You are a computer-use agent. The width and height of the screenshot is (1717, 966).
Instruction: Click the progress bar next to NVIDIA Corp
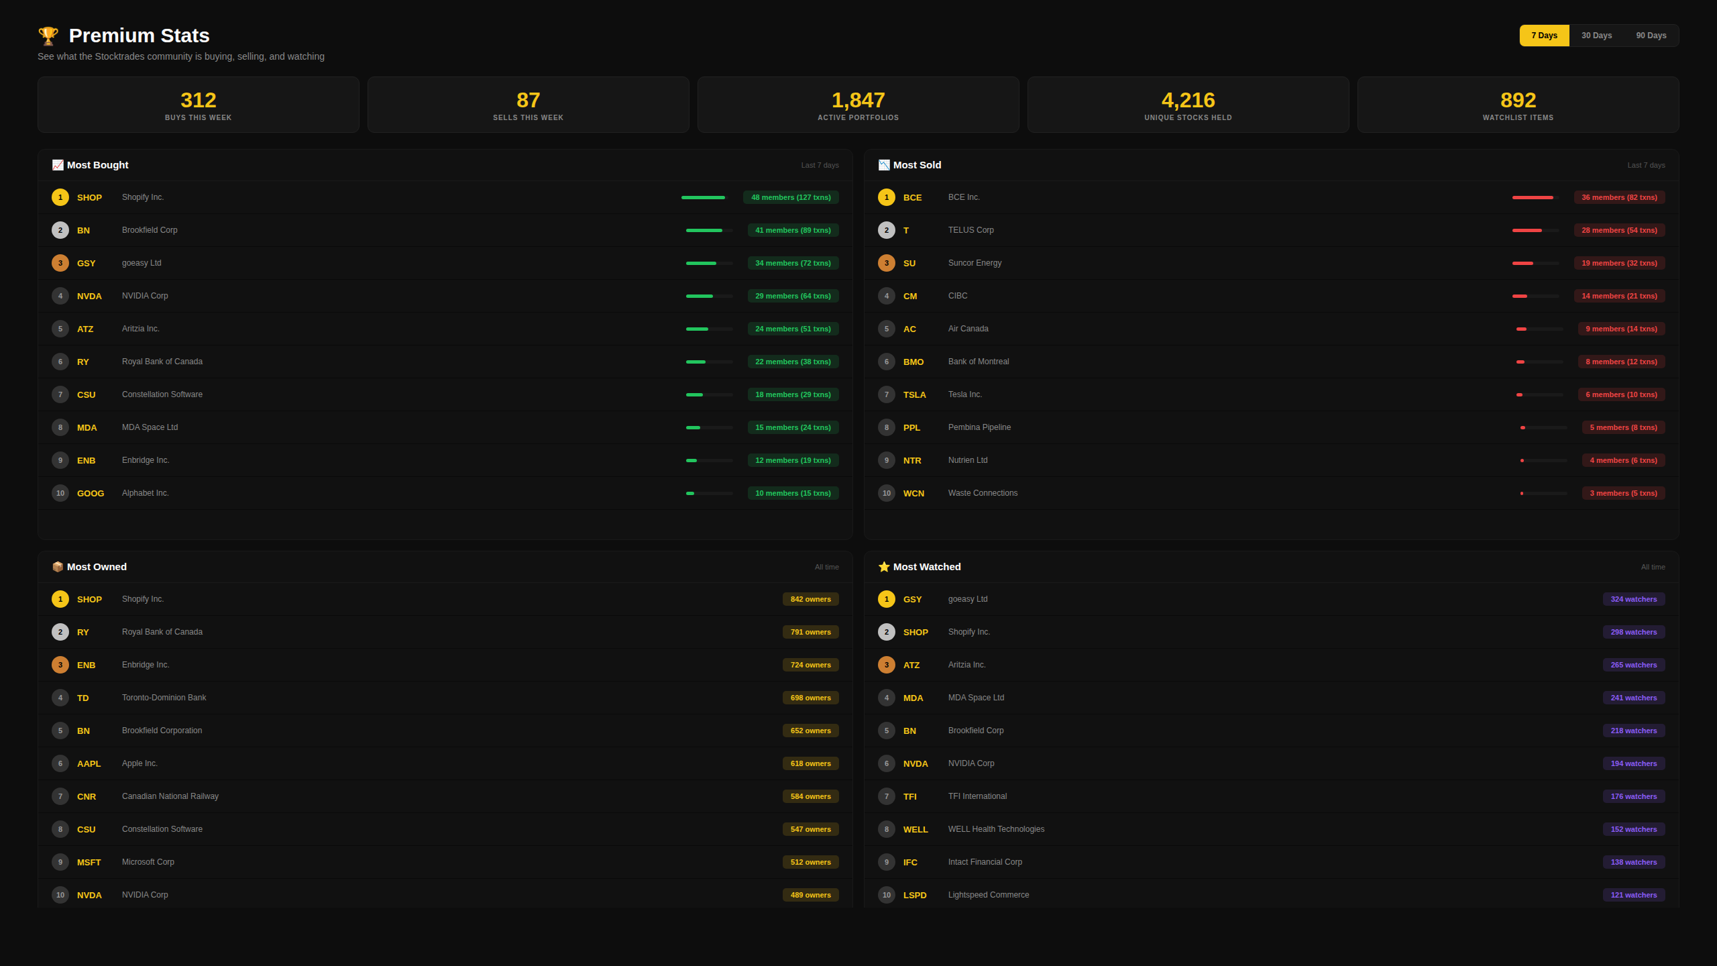tap(709, 296)
